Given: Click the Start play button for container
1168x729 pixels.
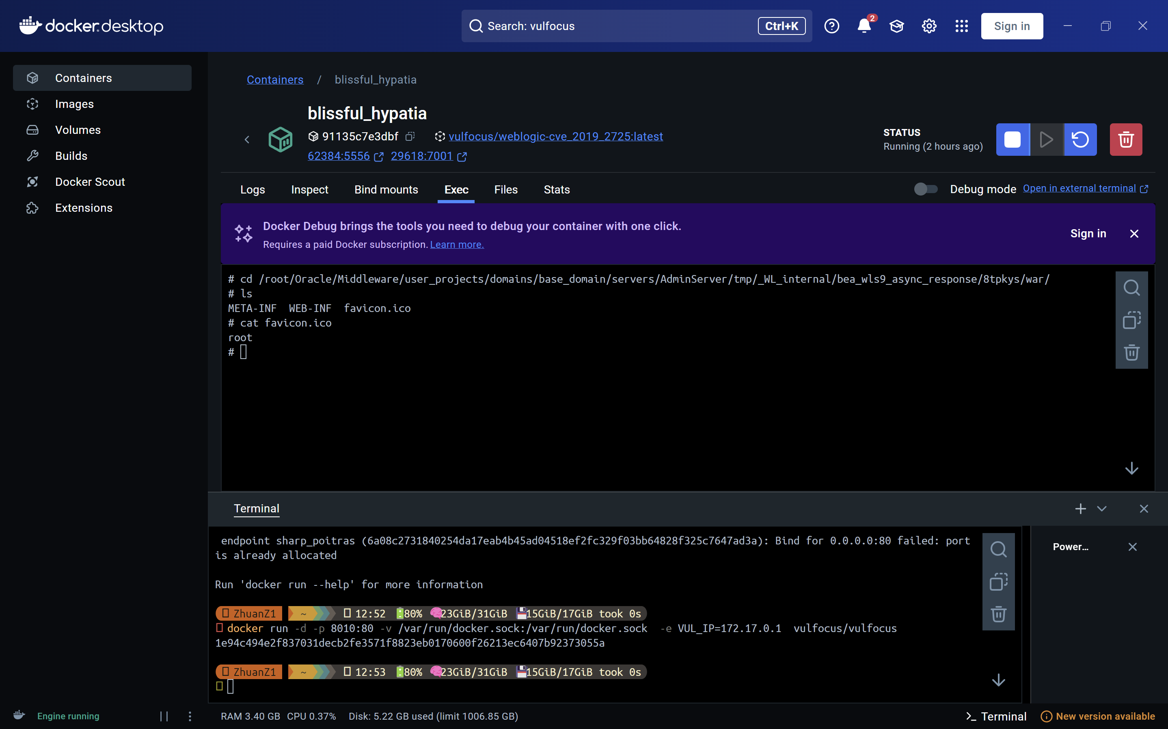Looking at the screenshot, I should [1047, 140].
